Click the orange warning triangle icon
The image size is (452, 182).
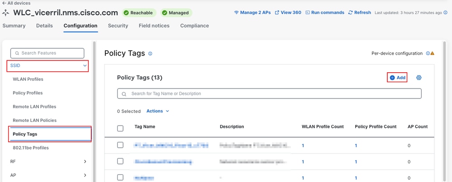(433, 53)
